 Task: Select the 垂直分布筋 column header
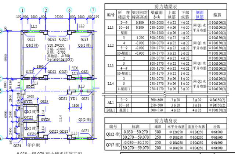coord(196,127)
